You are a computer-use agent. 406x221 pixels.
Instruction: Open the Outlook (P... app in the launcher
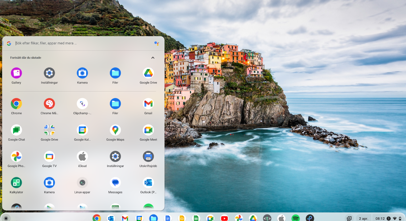pyautogui.click(x=148, y=183)
